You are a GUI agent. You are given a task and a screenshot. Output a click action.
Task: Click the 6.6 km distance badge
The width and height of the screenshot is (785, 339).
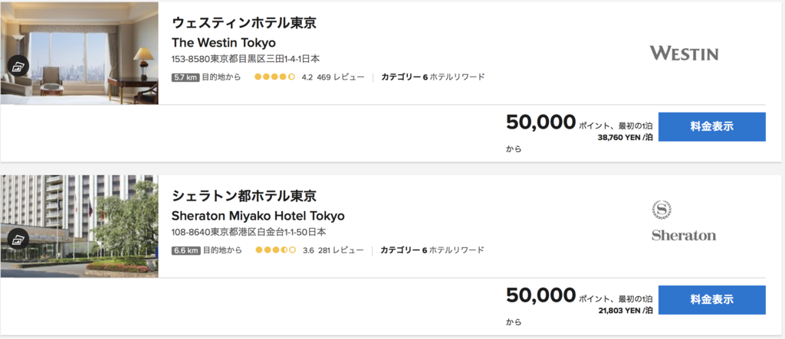(x=186, y=250)
